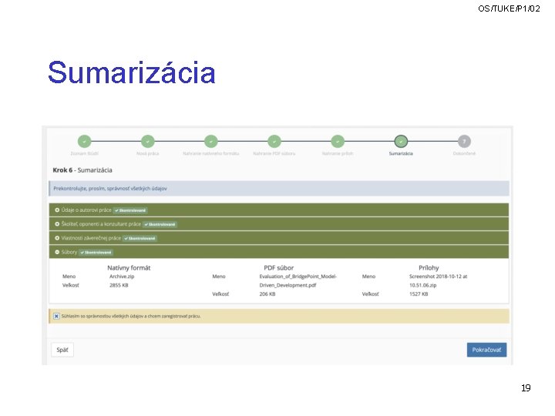The image size is (555, 416).
Task: Click the slide number '19'
Action: [x=526, y=388]
